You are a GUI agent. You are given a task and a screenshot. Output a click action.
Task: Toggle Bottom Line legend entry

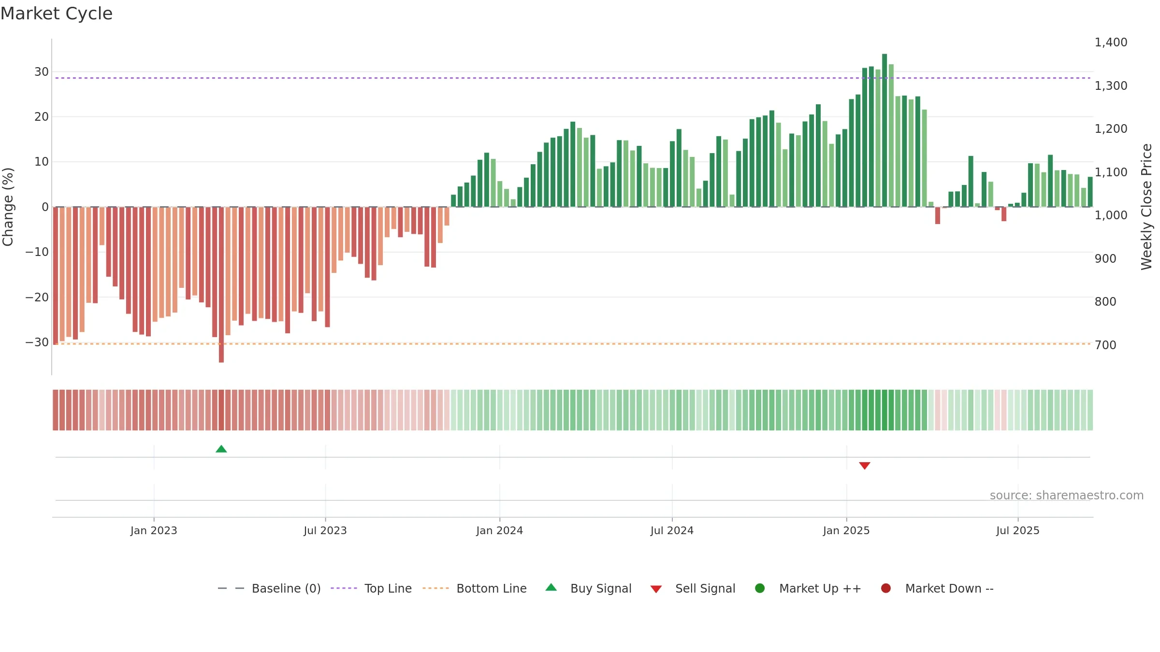[x=475, y=588]
